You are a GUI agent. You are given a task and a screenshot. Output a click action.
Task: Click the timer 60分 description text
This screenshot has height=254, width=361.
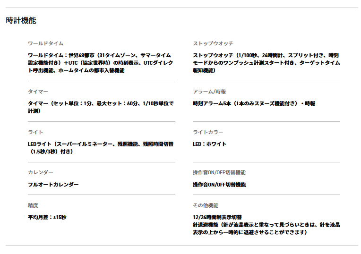tap(101, 107)
